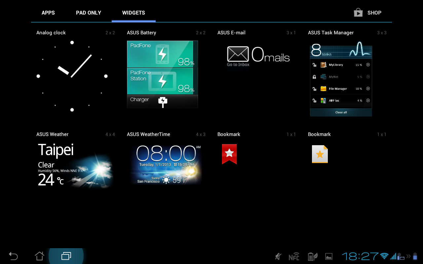Tap the Back navigation button
Image resolution: width=423 pixels, height=264 pixels.
click(13, 256)
